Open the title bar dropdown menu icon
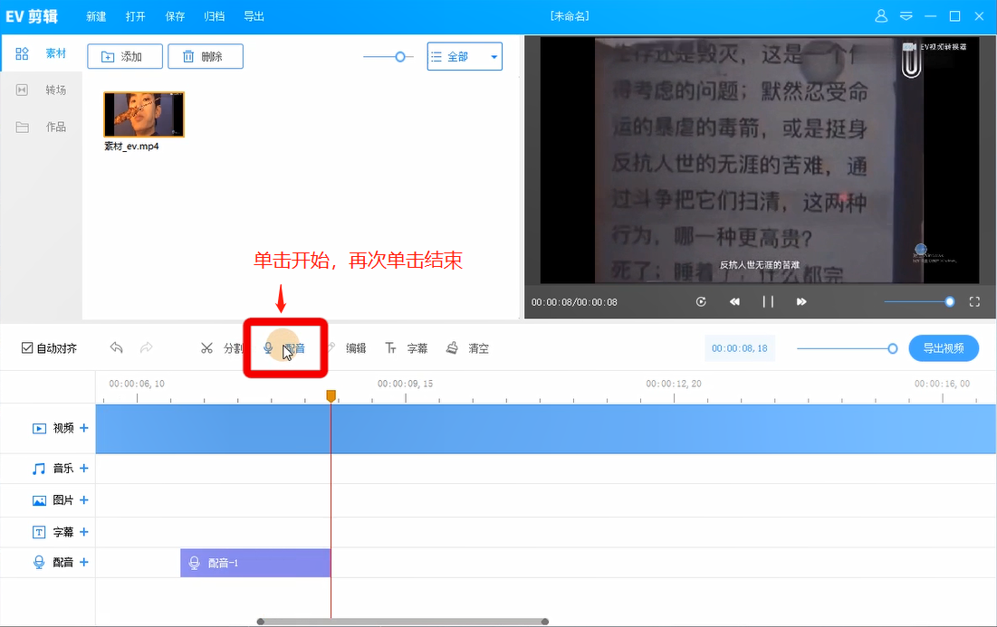The height and width of the screenshot is (627, 997). [x=906, y=16]
